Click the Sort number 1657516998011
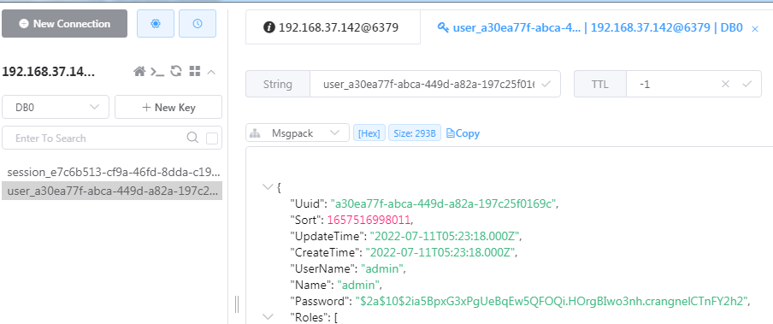Viewport: 773px width, 324px height. [369, 220]
